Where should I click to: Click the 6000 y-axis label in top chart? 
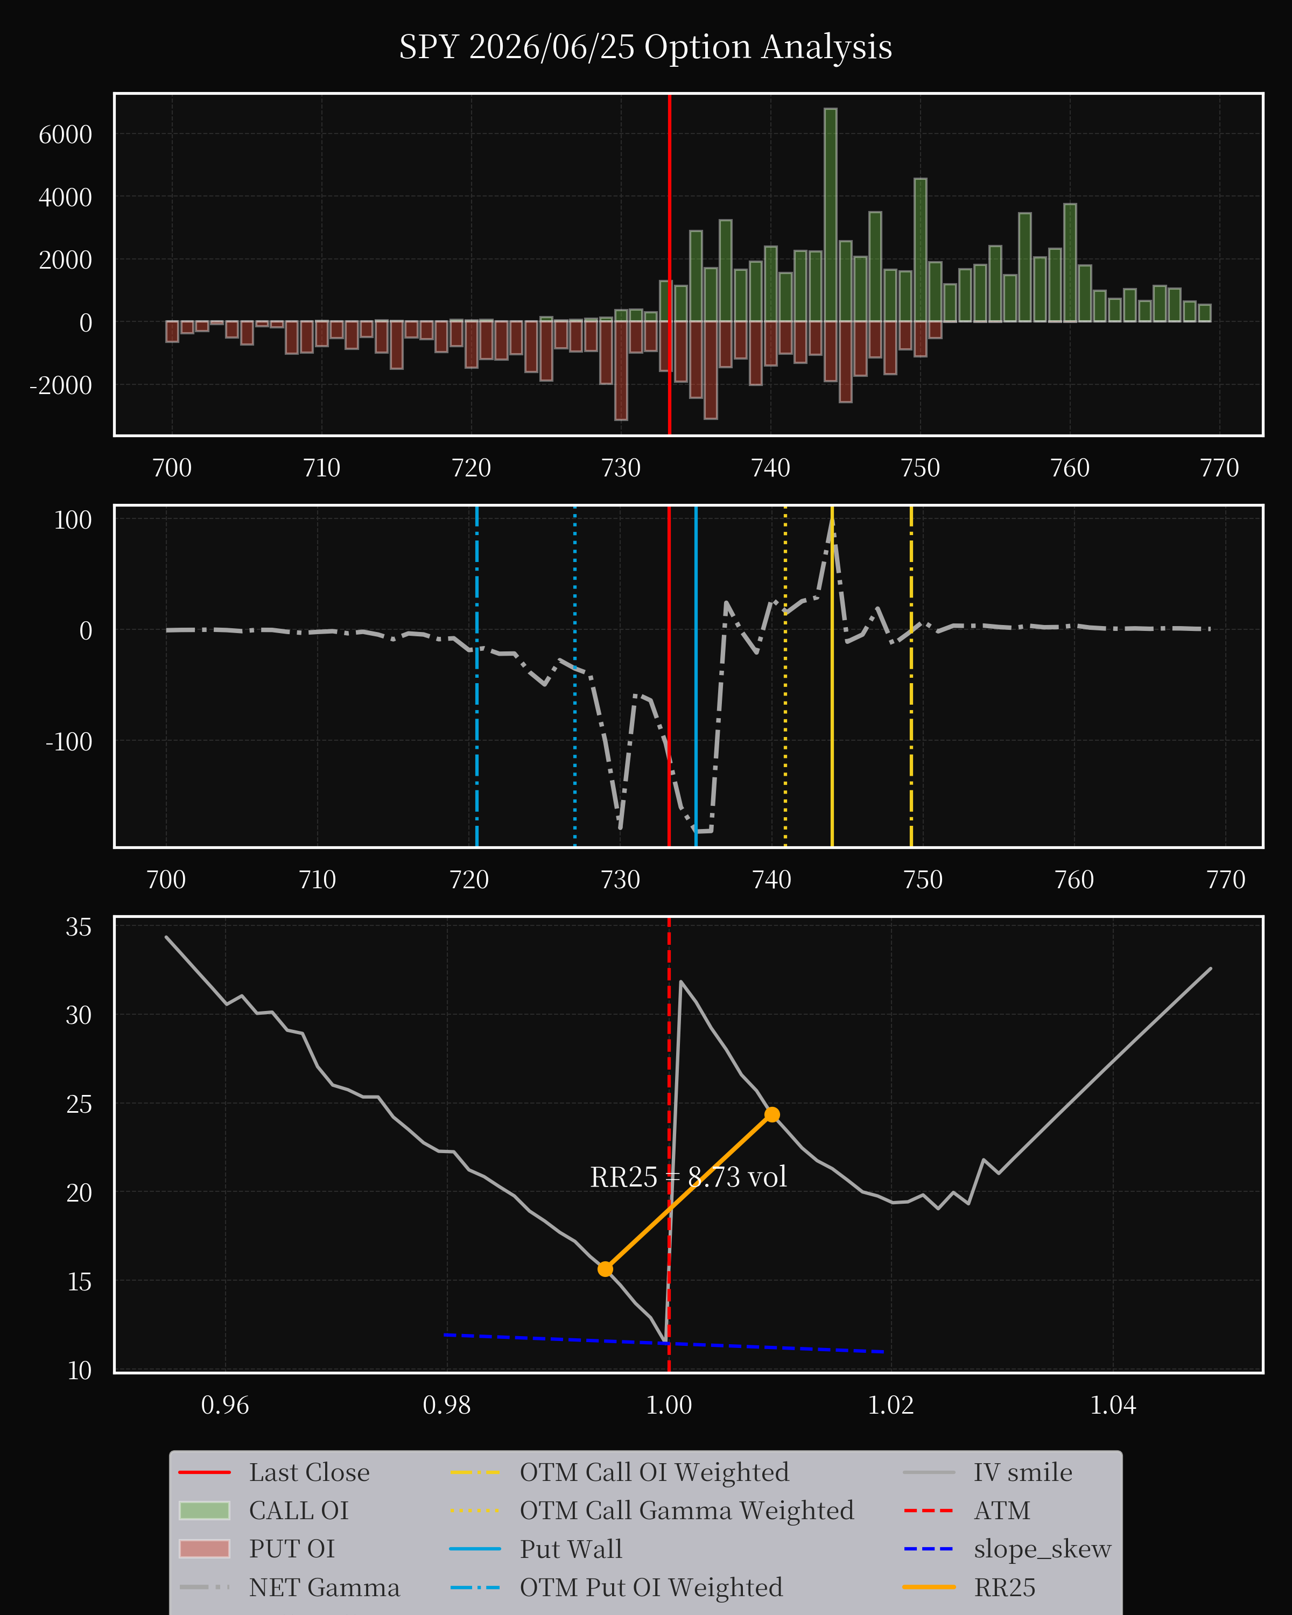tap(65, 135)
